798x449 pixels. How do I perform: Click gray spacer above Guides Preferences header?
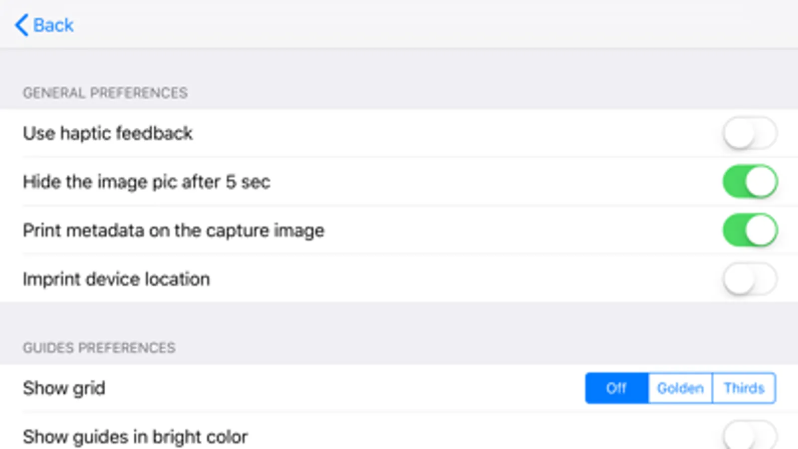click(x=399, y=319)
